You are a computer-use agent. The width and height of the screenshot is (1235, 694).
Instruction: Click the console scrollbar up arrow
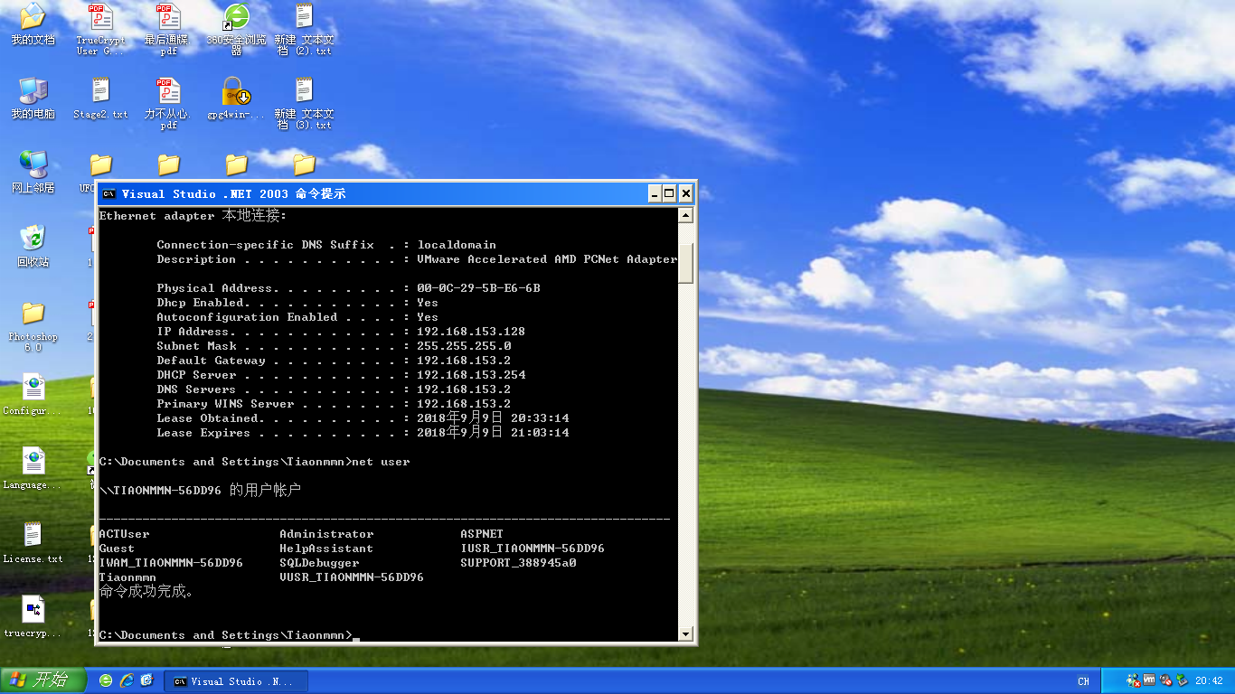[x=685, y=216]
